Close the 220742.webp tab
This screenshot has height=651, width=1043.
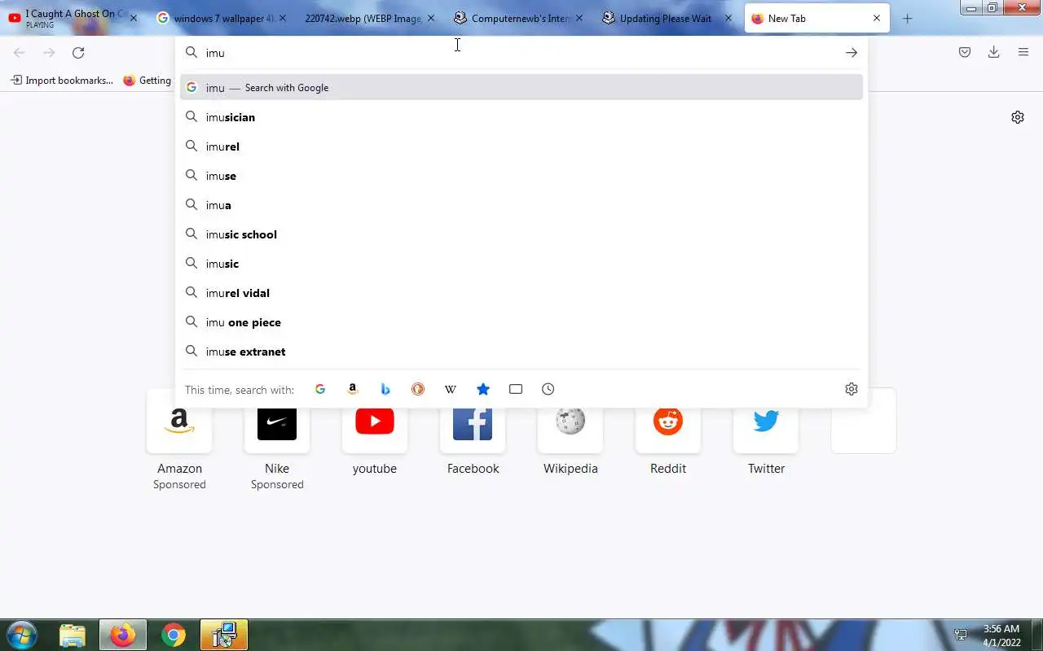coord(431,18)
